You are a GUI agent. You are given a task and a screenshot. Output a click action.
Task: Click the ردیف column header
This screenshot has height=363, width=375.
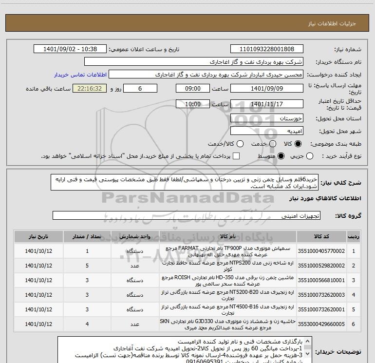pyautogui.click(x=353, y=237)
